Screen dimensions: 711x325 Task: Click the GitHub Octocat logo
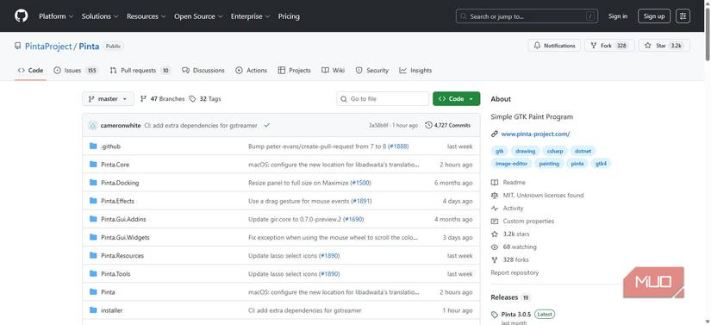(x=21, y=16)
